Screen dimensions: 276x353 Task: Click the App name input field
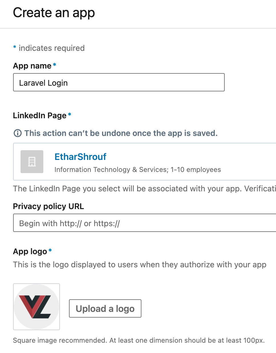pyautogui.click(x=119, y=83)
